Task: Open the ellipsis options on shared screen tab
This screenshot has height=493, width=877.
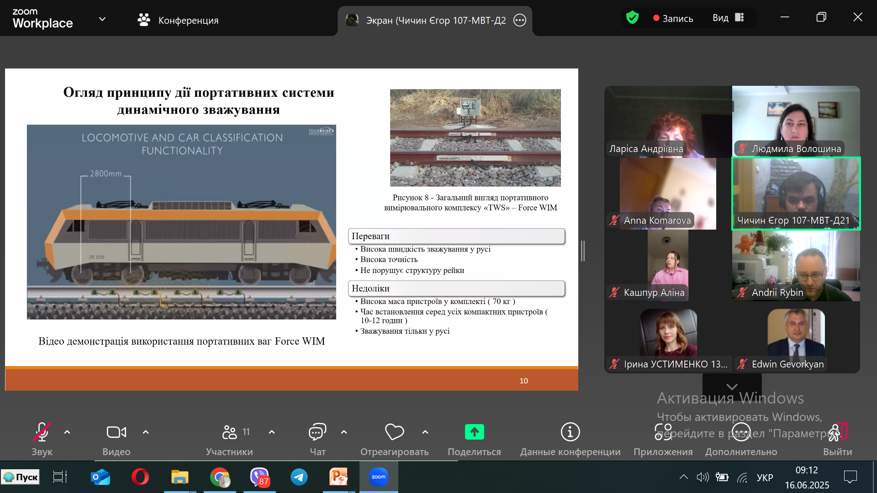Action: click(520, 21)
